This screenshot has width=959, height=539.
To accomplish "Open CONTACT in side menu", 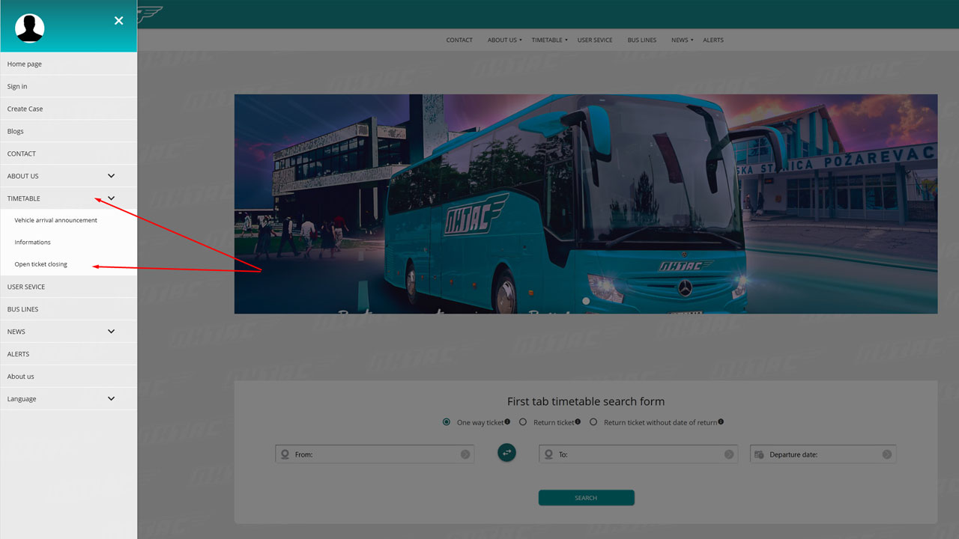I will (x=68, y=153).
